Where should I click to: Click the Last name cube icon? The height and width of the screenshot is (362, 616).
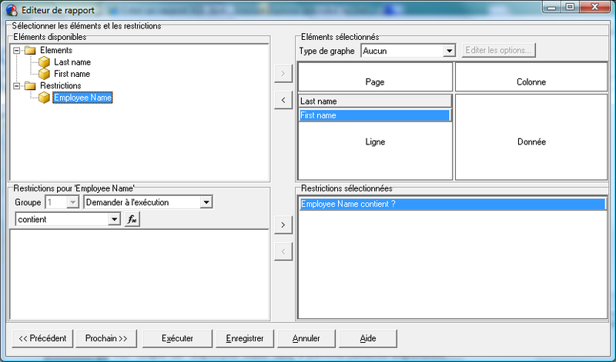pos(45,62)
